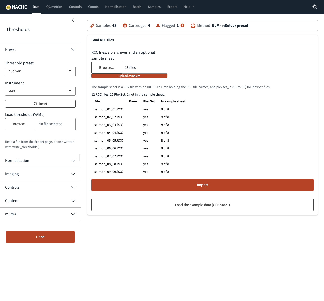Go to the Batch tab
This screenshot has height=301, width=324.
pos(137,7)
